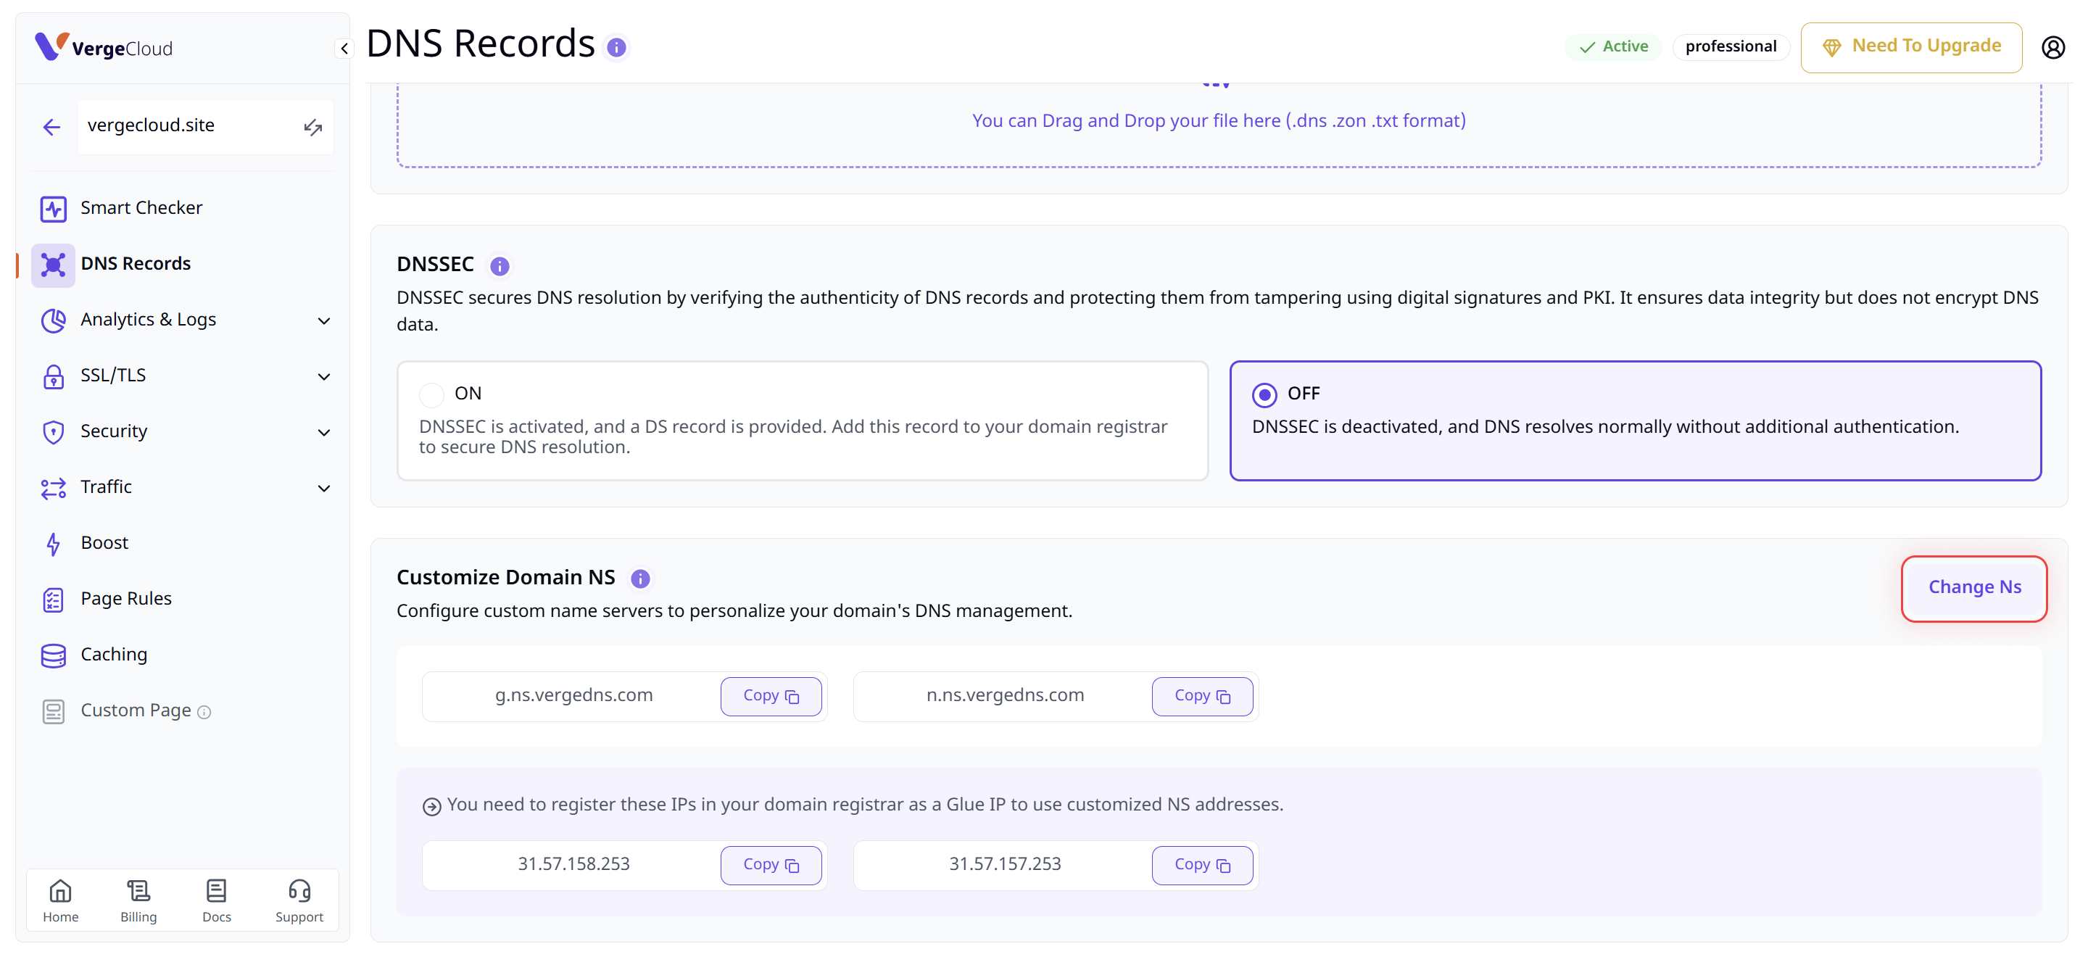This screenshot has height=957, width=2088.
Task: Open the Page Rules menu item
Action: click(125, 599)
